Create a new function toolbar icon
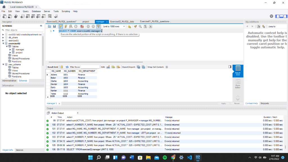 click(x=44, y=16)
